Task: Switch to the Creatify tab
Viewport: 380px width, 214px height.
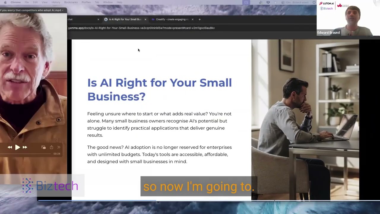Action: (x=172, y=19)
